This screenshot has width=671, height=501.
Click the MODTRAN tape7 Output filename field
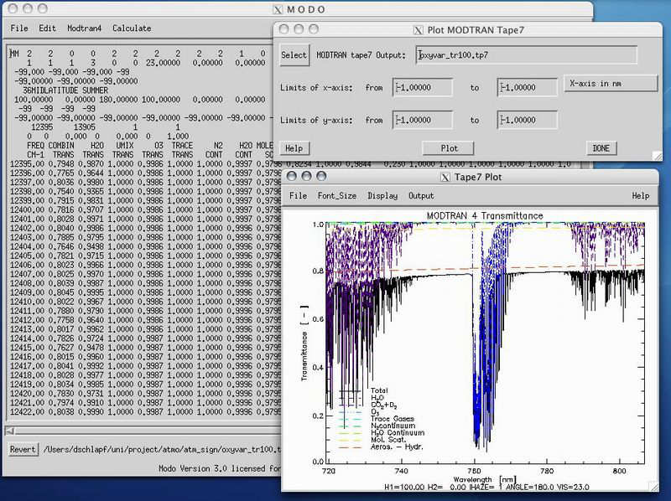click(x=526, y=55)
